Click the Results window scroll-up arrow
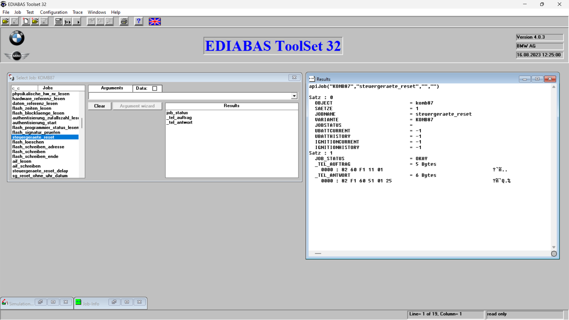The width and height of the screenshot is (569, 320). click(x=554, y=87)
